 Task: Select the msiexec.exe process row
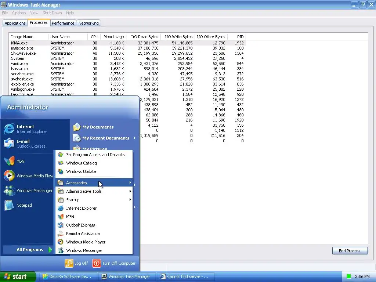127,48
